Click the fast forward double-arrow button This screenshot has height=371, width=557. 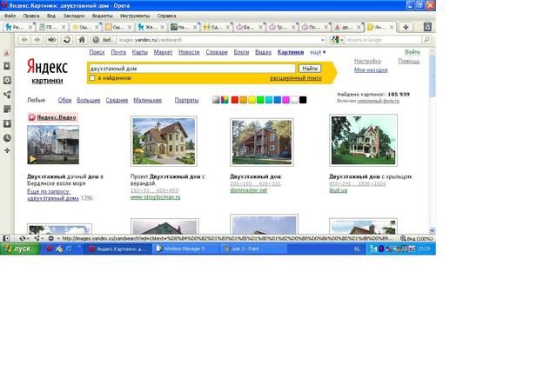pos(52,40)
